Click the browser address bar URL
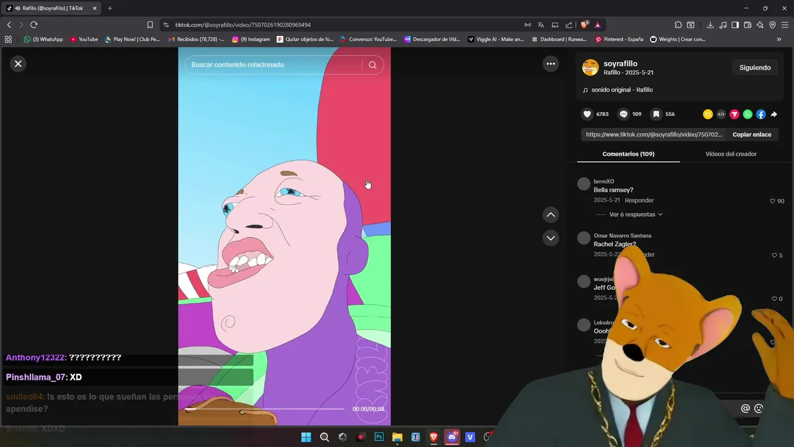This screenshot has height=447, width=794. point(243,25)
